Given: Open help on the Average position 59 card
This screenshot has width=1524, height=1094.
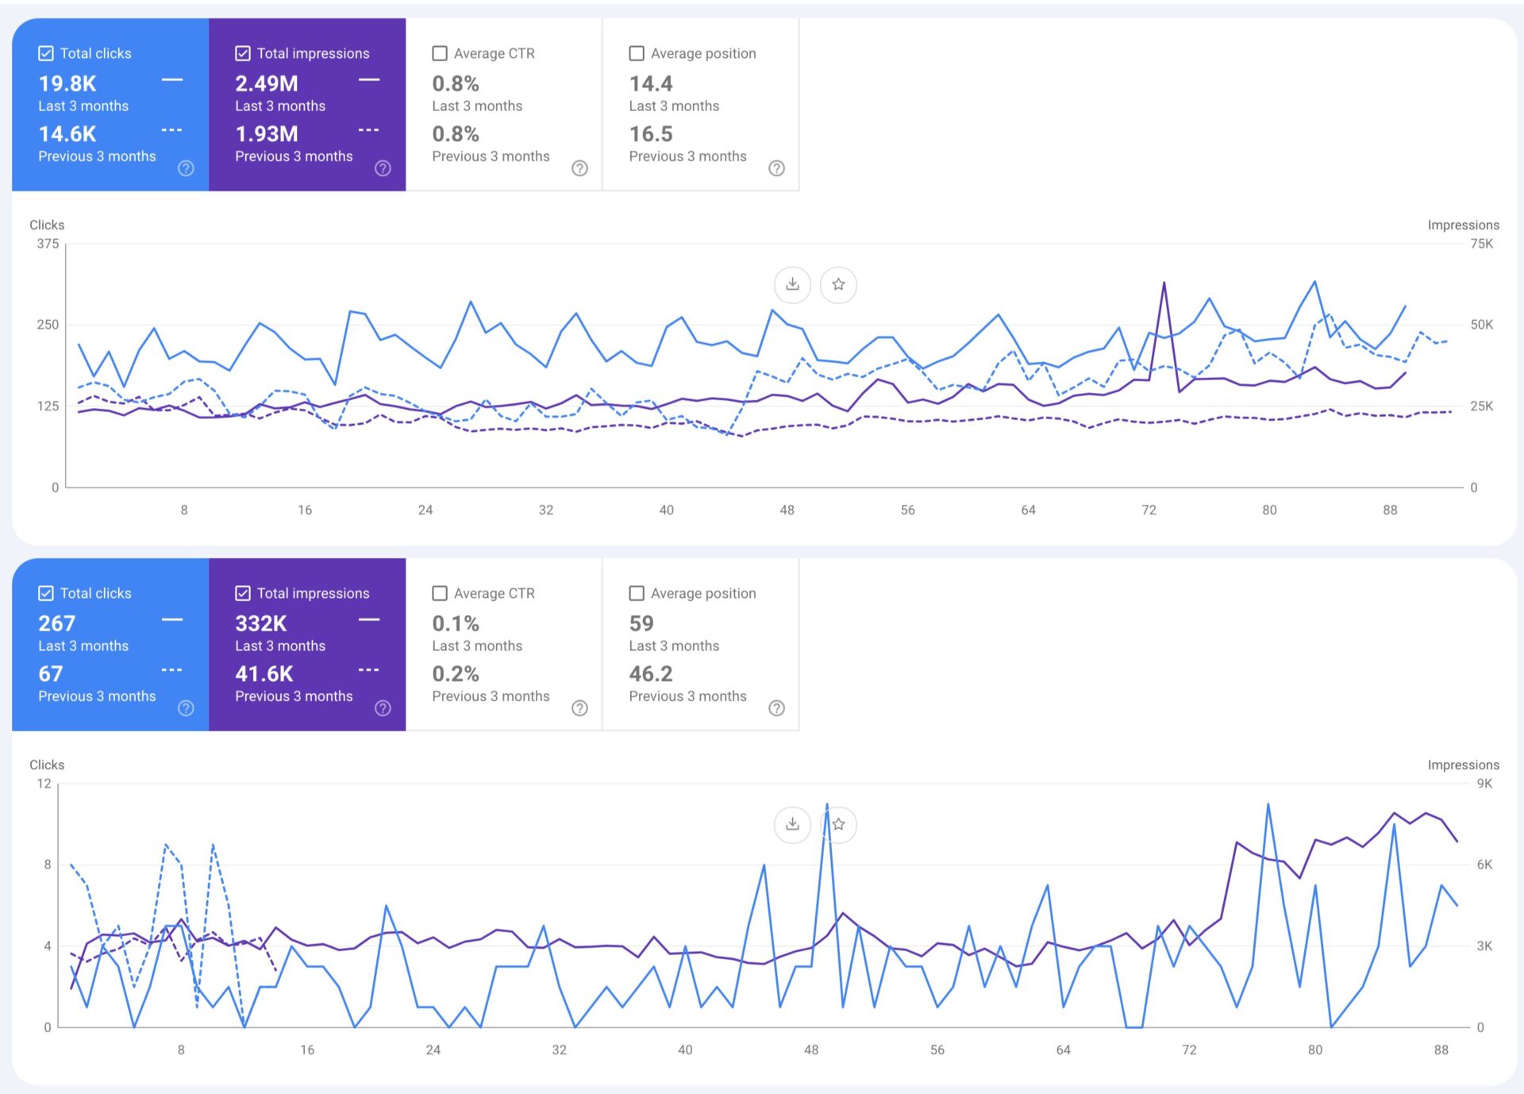Looking at the screenshot, I should pos(776,708).
